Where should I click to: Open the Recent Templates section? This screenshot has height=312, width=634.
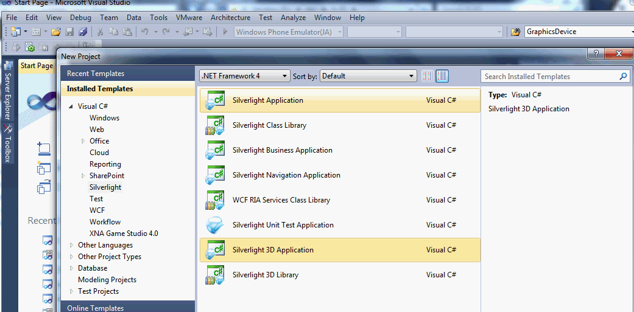tap(127, 74)
